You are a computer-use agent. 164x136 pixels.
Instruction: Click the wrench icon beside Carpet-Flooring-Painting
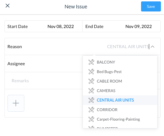click(91, 119)
